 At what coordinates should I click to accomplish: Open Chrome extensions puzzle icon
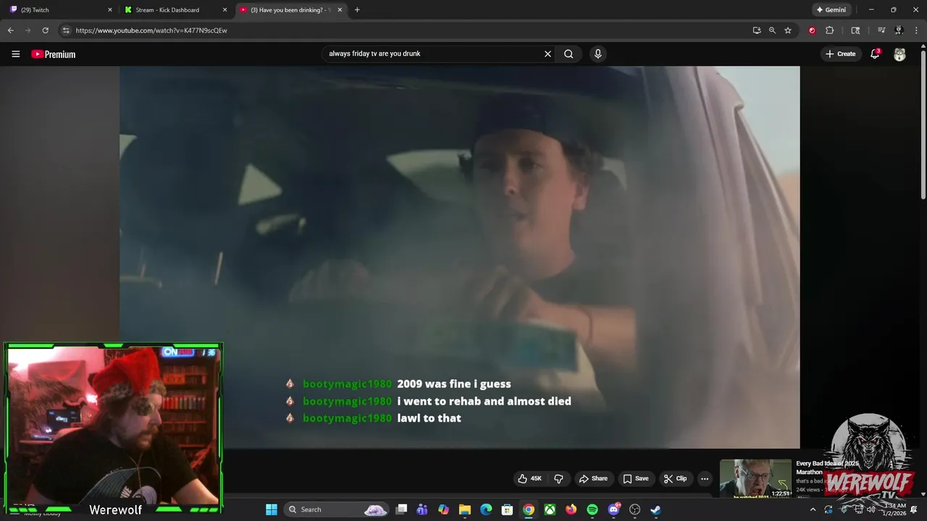830,30
